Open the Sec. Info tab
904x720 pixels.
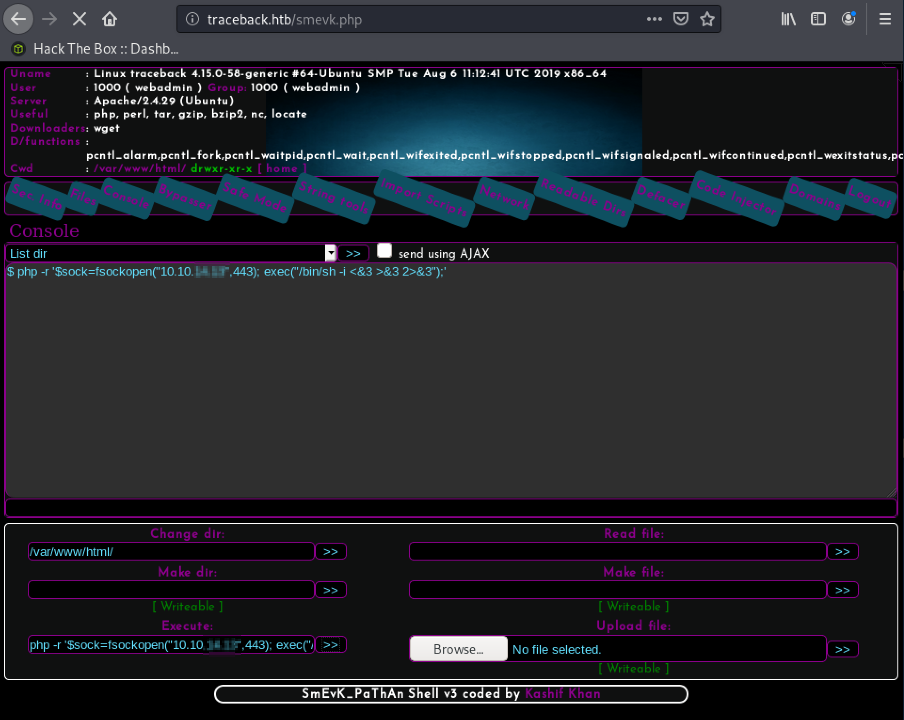tap(38, 198)
